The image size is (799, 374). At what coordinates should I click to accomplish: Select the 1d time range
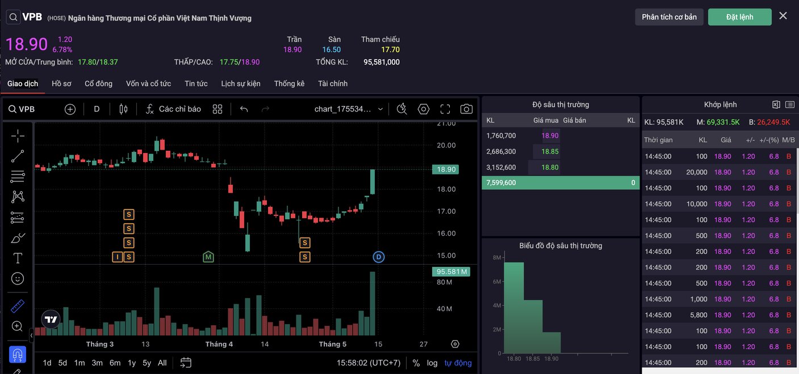(x=47, y=363)
